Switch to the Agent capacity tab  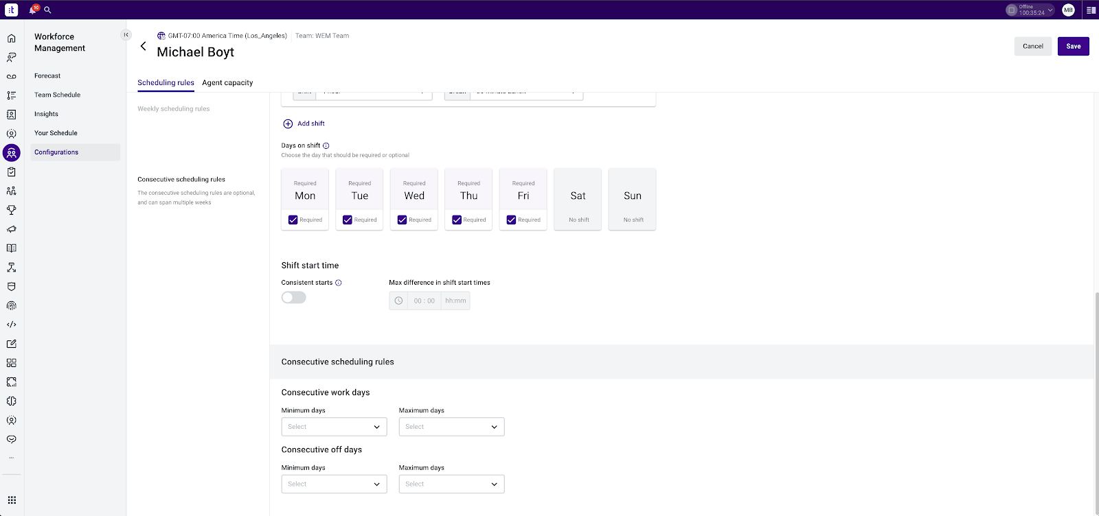click(227, 83)
